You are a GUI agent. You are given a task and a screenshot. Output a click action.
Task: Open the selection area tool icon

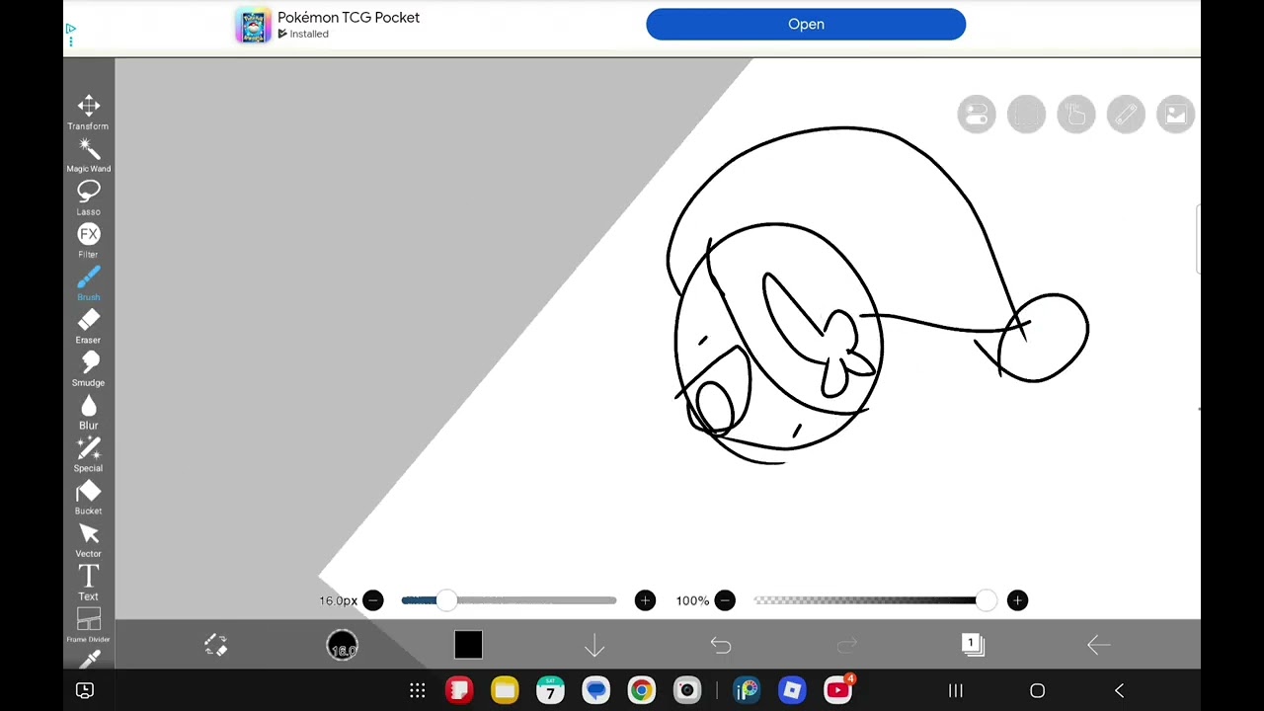(1026, 115)
